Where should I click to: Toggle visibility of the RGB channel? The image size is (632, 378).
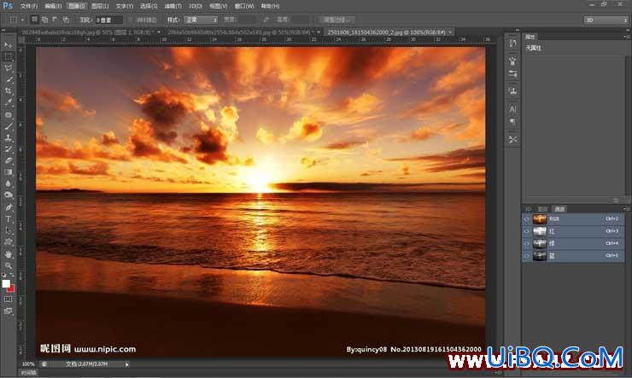pos(526,219)
